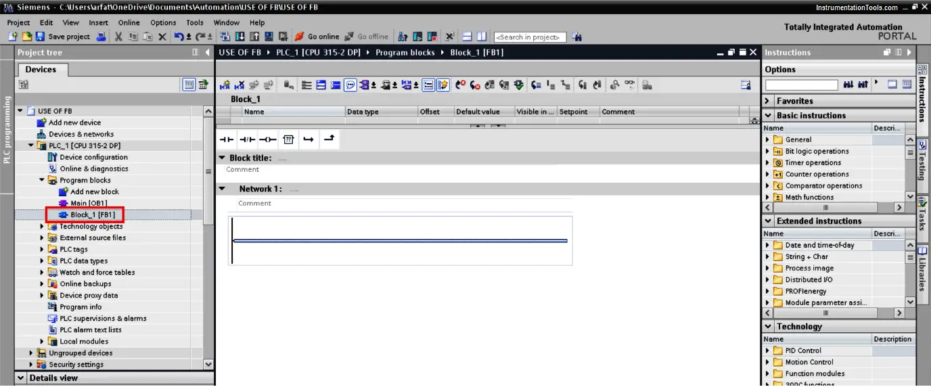Open the Online menu
This screenshot has width=931, height=387.
coord(129,22)
